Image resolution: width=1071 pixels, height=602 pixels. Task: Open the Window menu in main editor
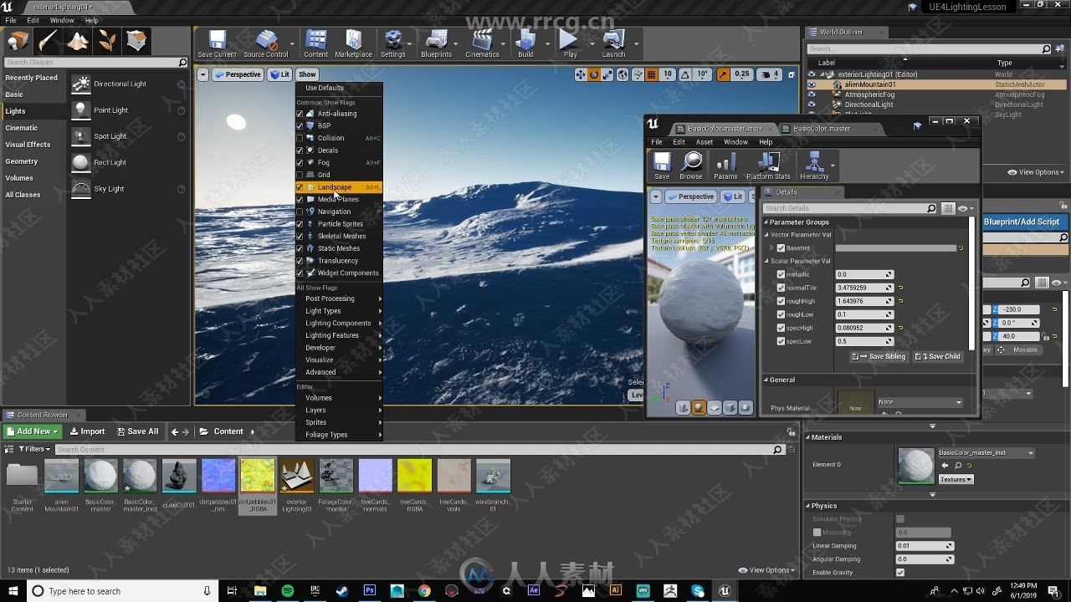(62, 20)
